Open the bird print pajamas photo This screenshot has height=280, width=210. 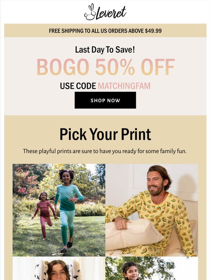[x=59, y=268]
